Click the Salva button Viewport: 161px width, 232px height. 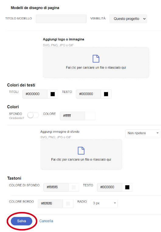point(22,221)
